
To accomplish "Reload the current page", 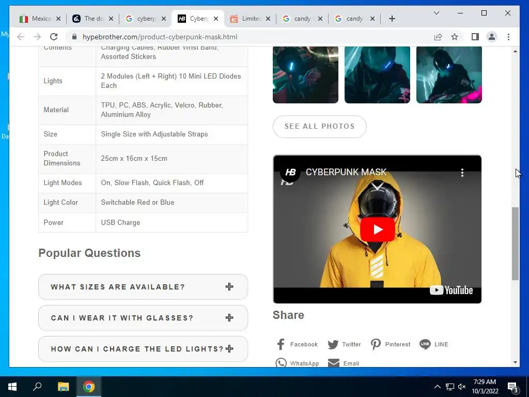I will point(54,37).
